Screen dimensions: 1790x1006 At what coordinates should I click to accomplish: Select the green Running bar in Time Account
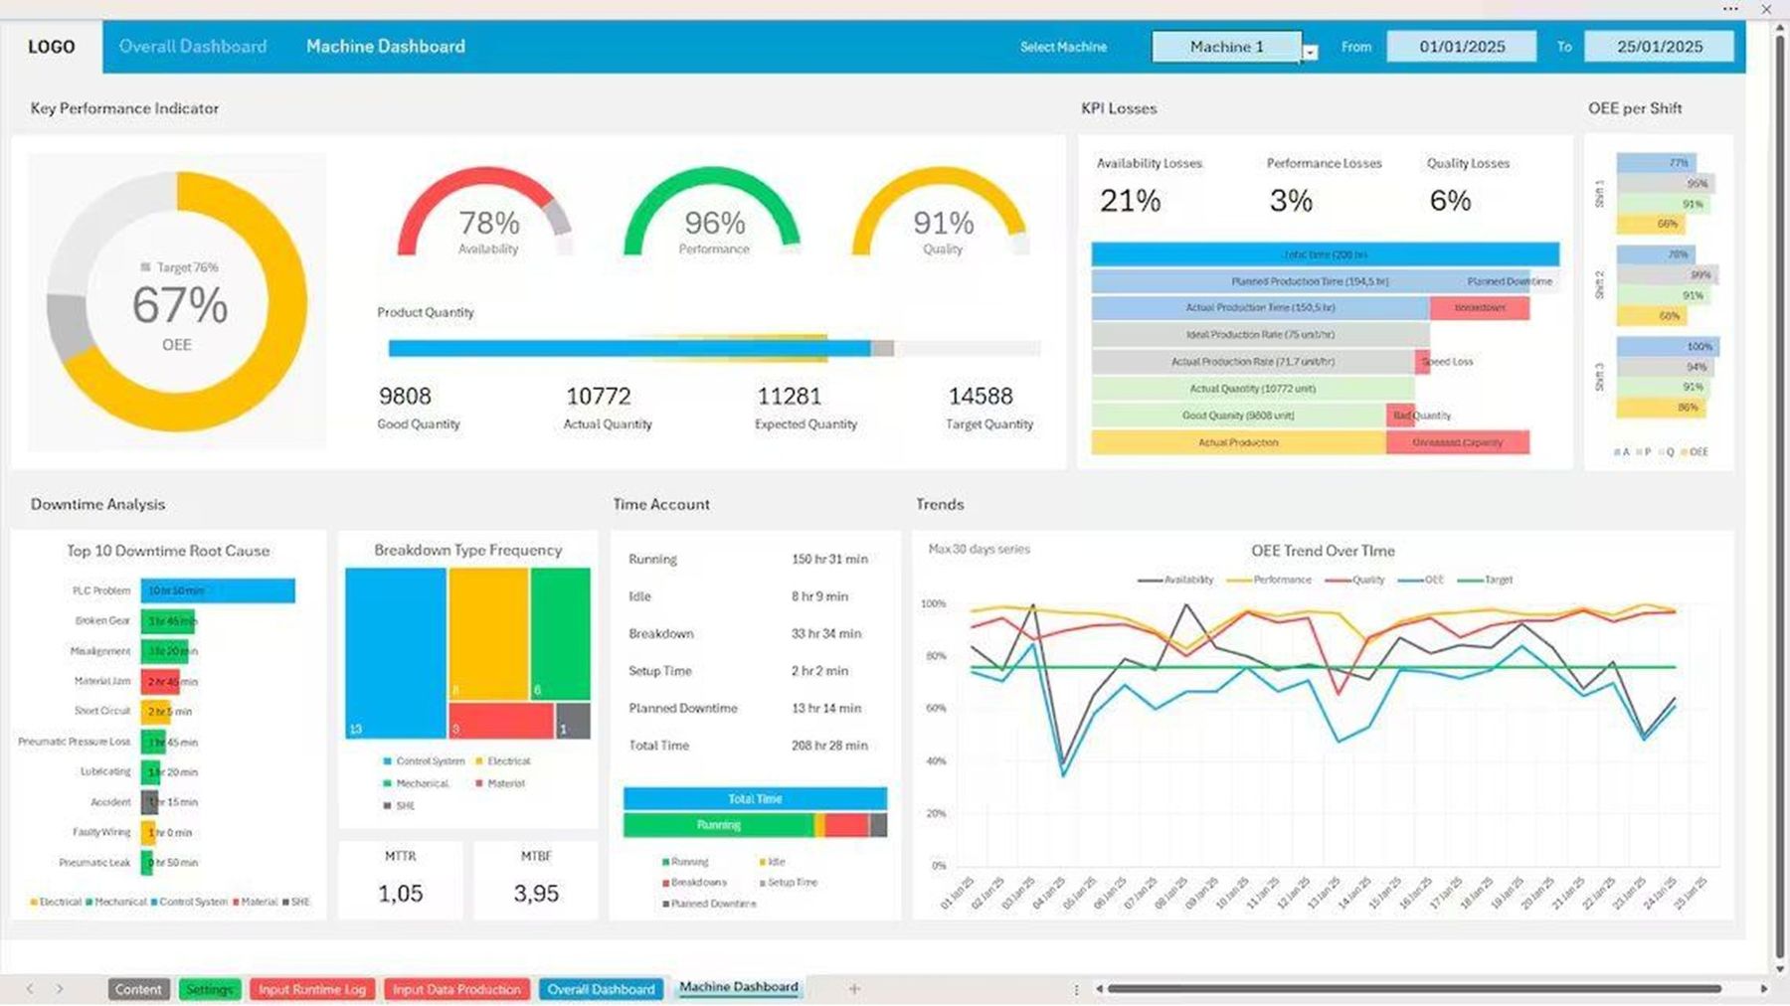(x=719, y=825)
